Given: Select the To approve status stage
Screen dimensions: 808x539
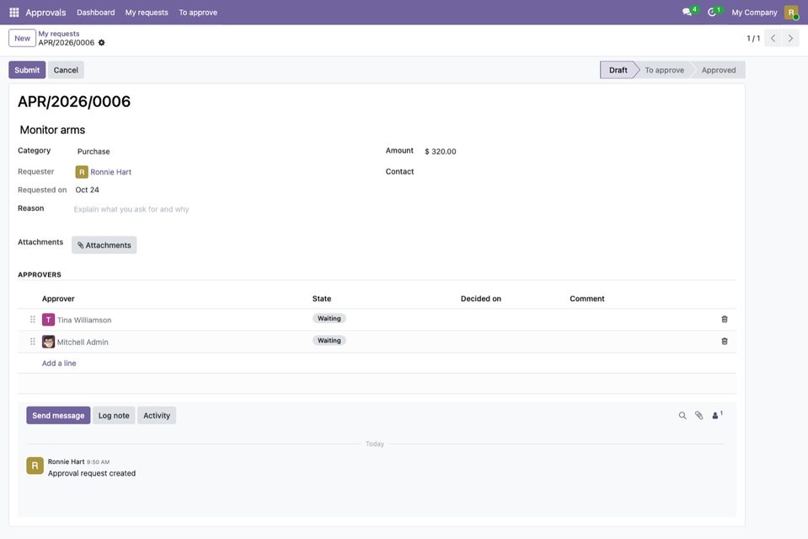Looking at the screenshot, I should 664,70.
